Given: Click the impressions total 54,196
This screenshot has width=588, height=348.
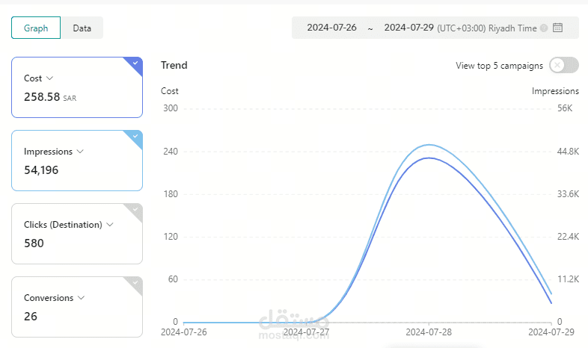Looking at the screenshot, I should 41,170.
